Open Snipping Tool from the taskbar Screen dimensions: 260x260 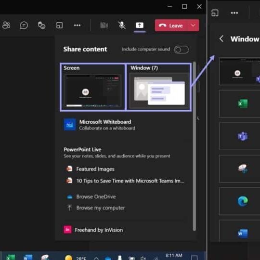(45, 257)
